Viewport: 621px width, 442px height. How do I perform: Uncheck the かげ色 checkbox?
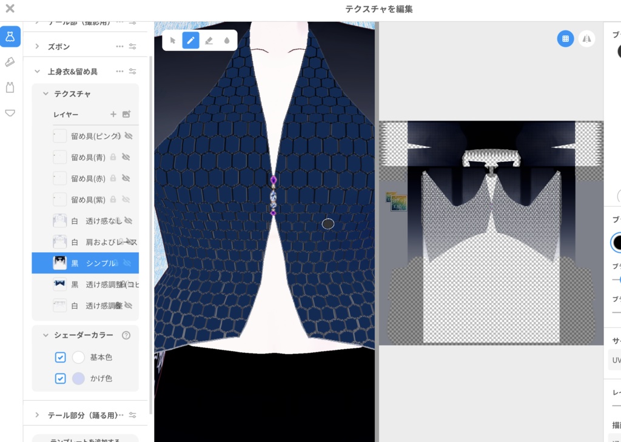click(60, 378)
